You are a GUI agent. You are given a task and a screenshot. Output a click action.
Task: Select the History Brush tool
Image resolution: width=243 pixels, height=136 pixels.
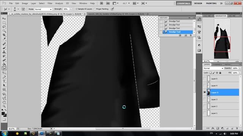point(4,56)
